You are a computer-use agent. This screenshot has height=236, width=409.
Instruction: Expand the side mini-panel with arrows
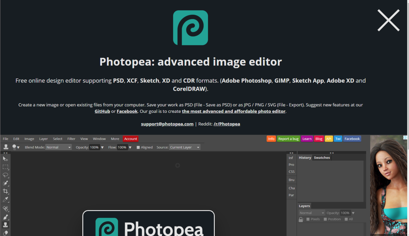[x=291, y=153]
